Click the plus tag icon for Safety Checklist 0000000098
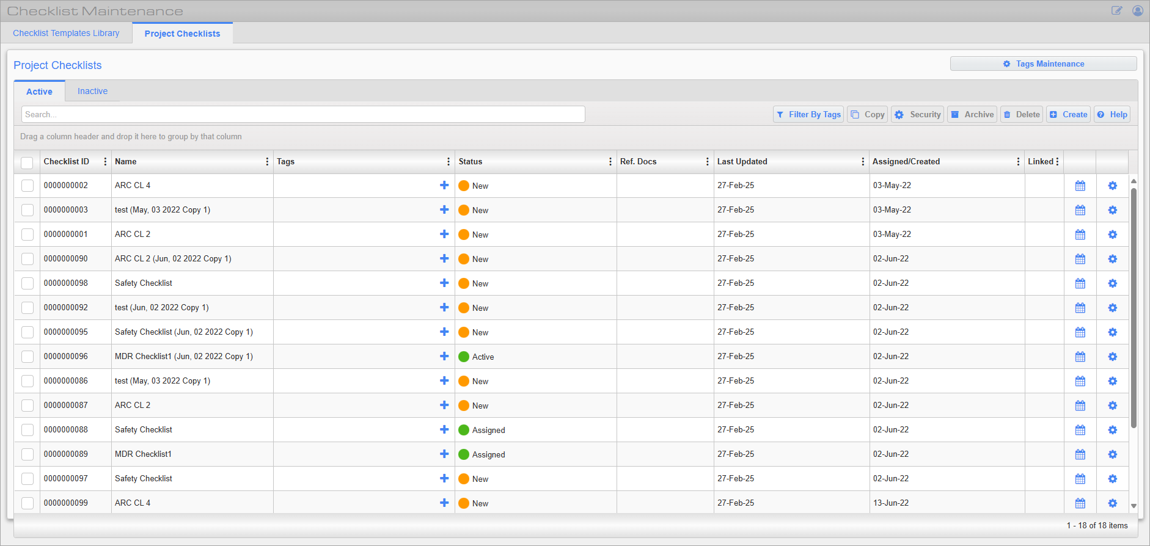Image resolution: width=1150 pixels, height=546 pixels. pyautogui.click(x=444, y=283)
